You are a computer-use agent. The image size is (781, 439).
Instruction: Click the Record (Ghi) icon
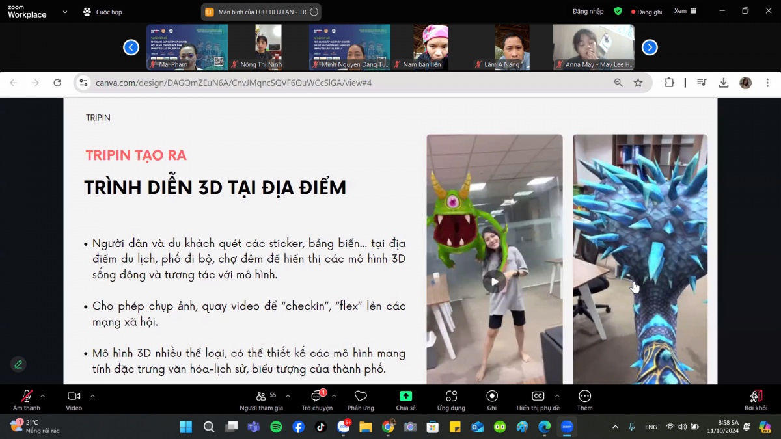click(492, 396)
